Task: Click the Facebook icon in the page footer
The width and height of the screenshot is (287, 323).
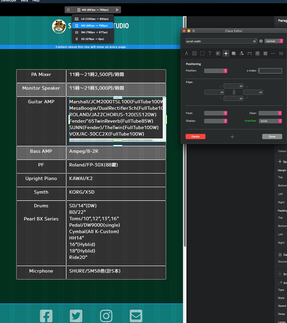Action: pyautogui.click(x=46, y=316)
